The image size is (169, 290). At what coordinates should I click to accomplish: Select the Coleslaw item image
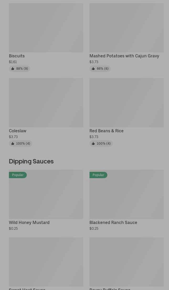pos(46,102)
